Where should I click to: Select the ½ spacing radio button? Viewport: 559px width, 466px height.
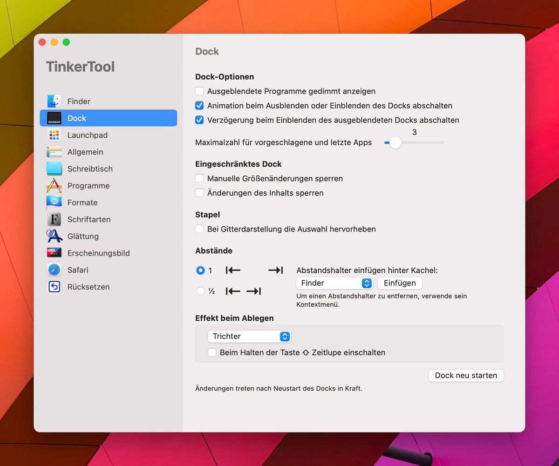(x=200, y=291)
